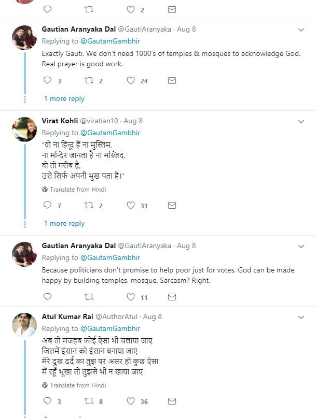316x418 pixels.
Task: Retweet Atul Kumar Rai's tweet
Action: click(89, 401)
